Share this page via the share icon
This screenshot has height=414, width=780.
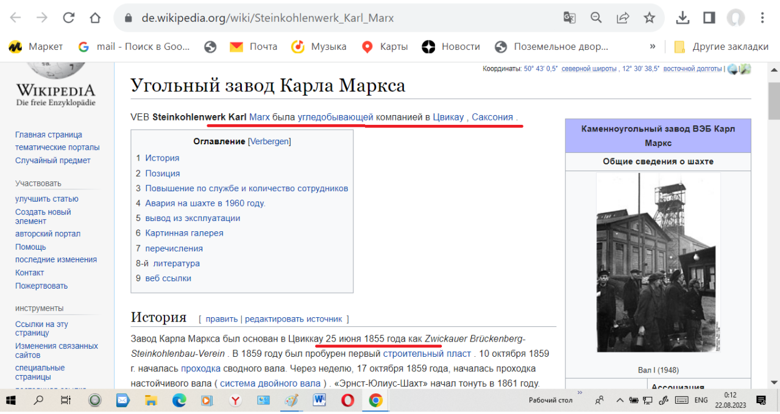click(x=623, y=18)
